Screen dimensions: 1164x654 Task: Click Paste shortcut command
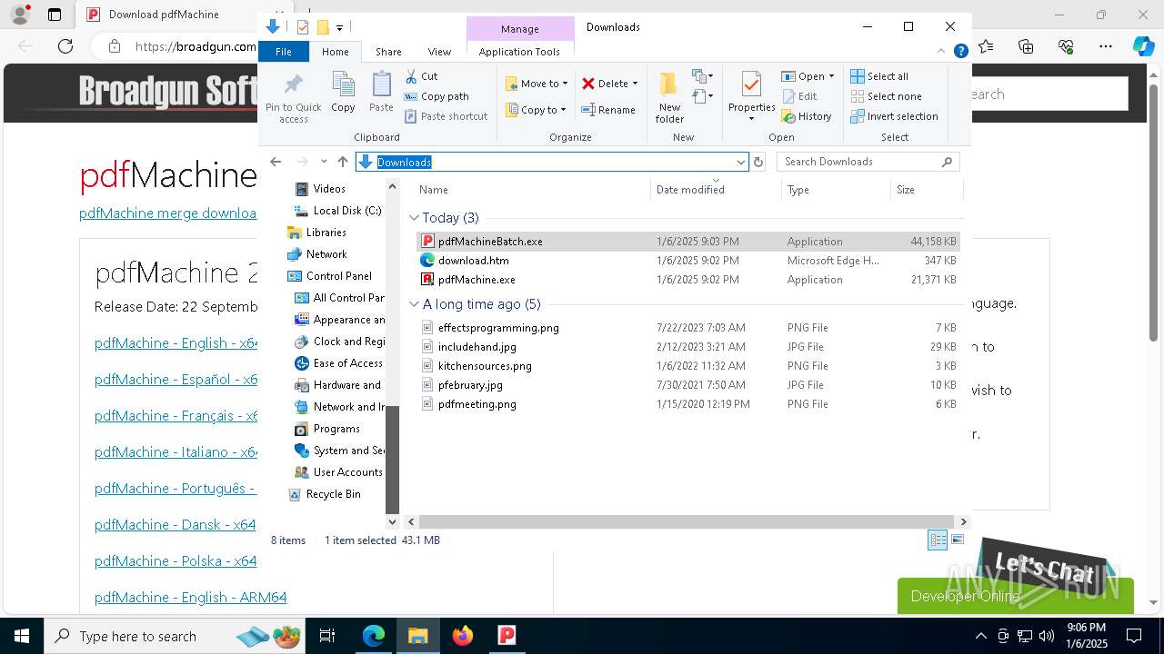pyautogui.click(x=446, y=116)
